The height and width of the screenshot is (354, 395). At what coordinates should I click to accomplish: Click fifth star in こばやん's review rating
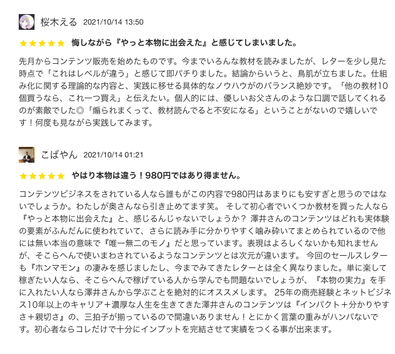pos(61,176)
